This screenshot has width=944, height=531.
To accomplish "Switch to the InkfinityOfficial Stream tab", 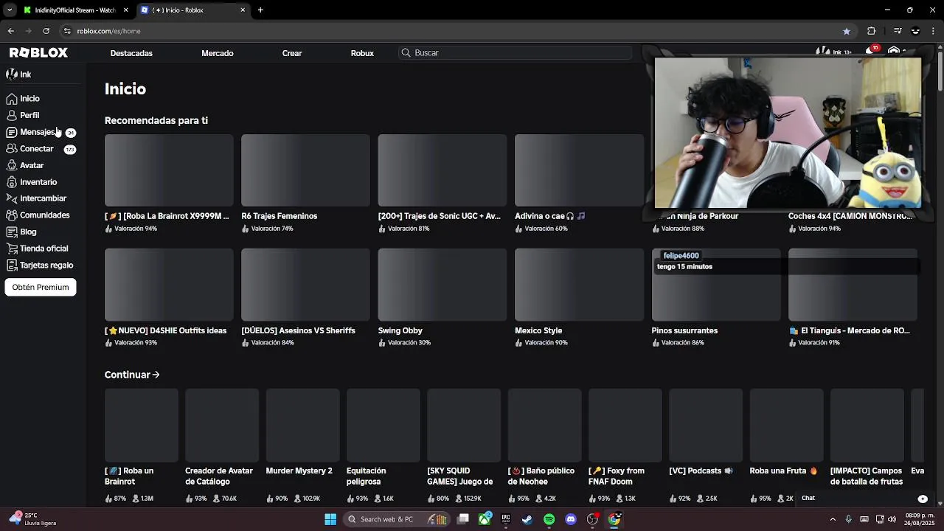I will pyautogui.click(x=75, y=10).
